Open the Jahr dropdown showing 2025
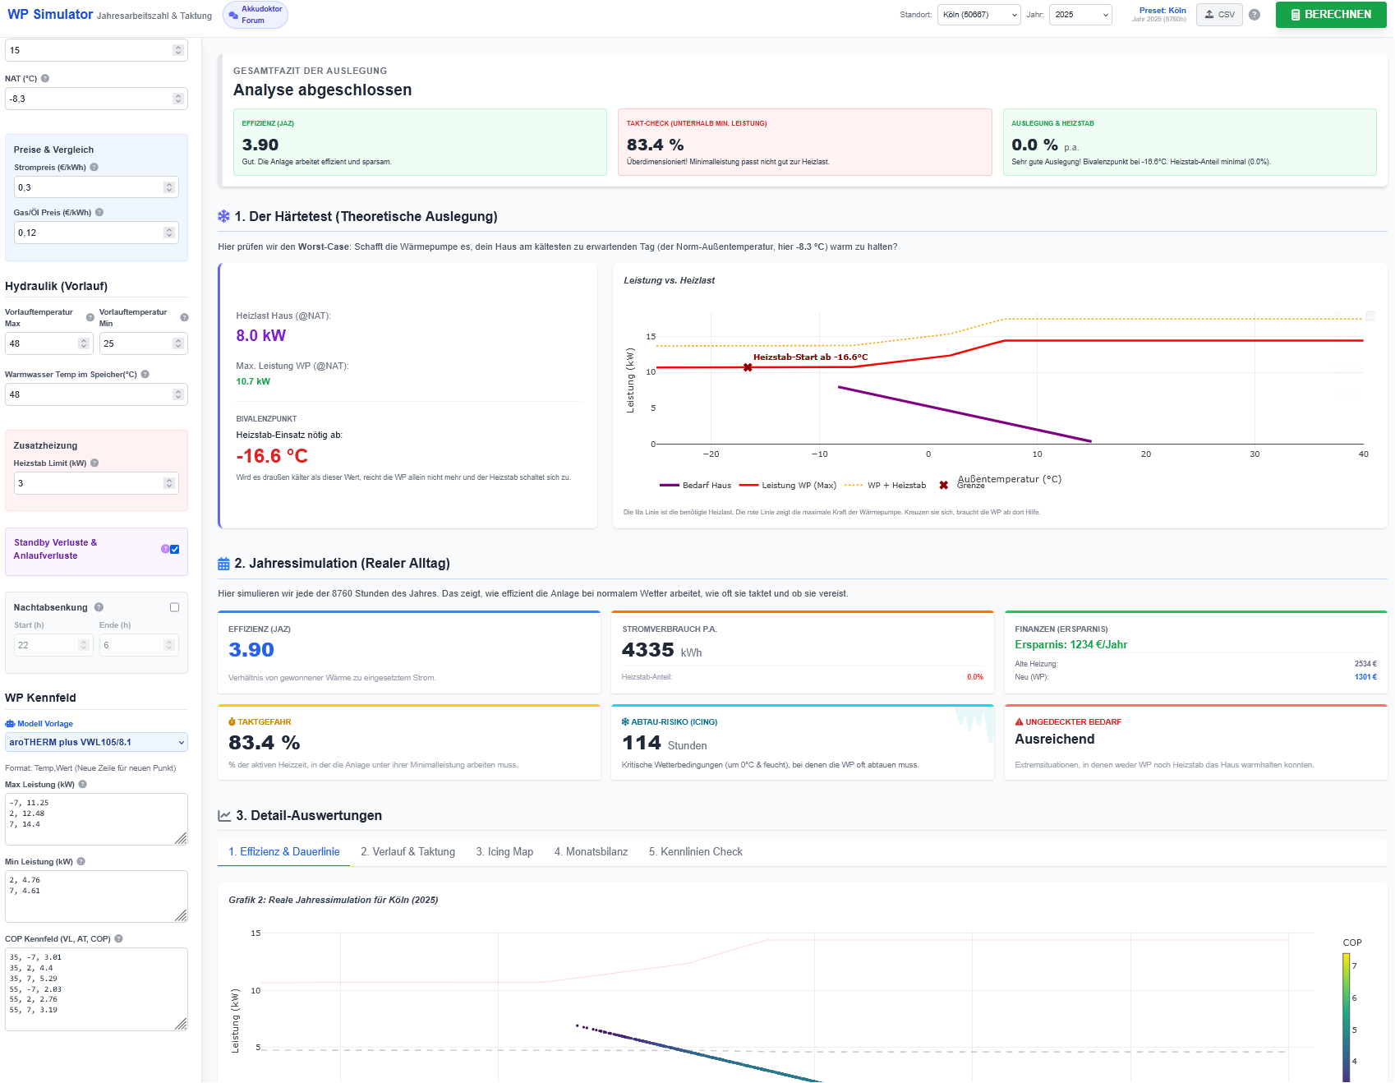The height and width of the screenshot is (1083, 1395). point(1080,15)
